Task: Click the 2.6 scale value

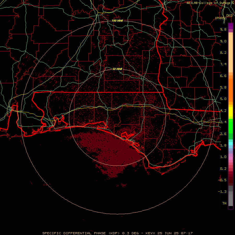Action: pyautogui.click(x=223, y=134)
